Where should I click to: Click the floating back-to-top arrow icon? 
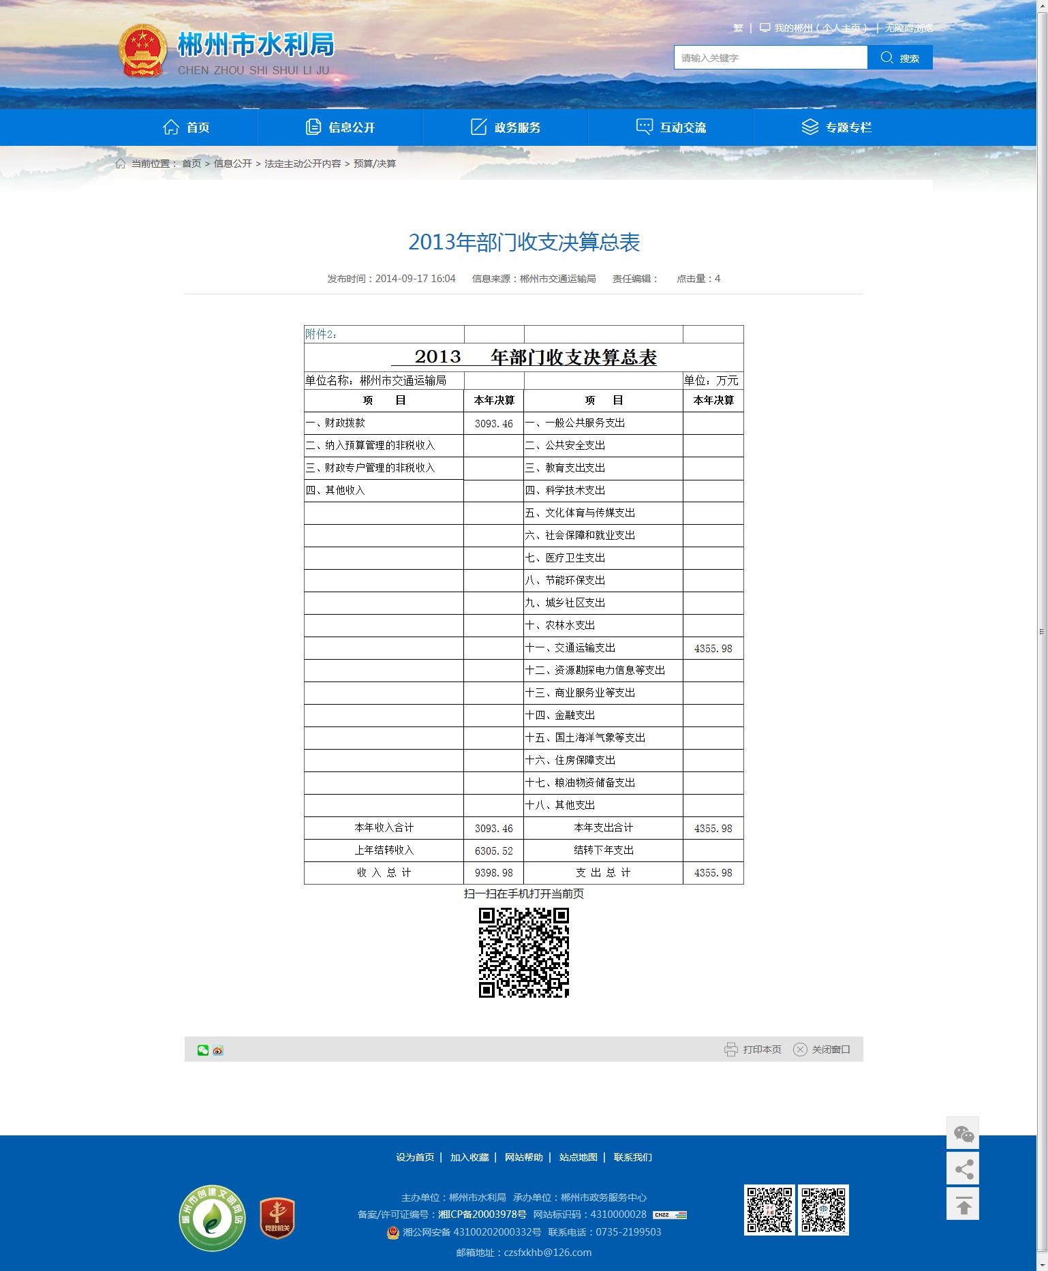[x=963, y=1205]
